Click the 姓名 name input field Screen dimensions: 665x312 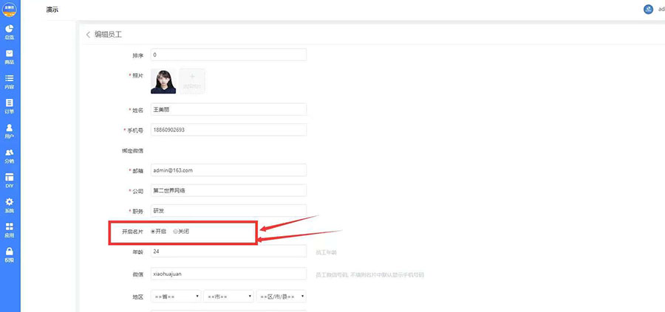pos(228,108)
